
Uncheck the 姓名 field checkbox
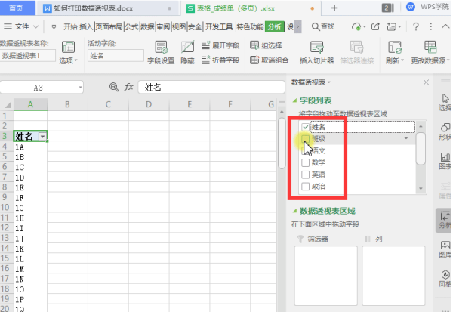coord(305,127)
